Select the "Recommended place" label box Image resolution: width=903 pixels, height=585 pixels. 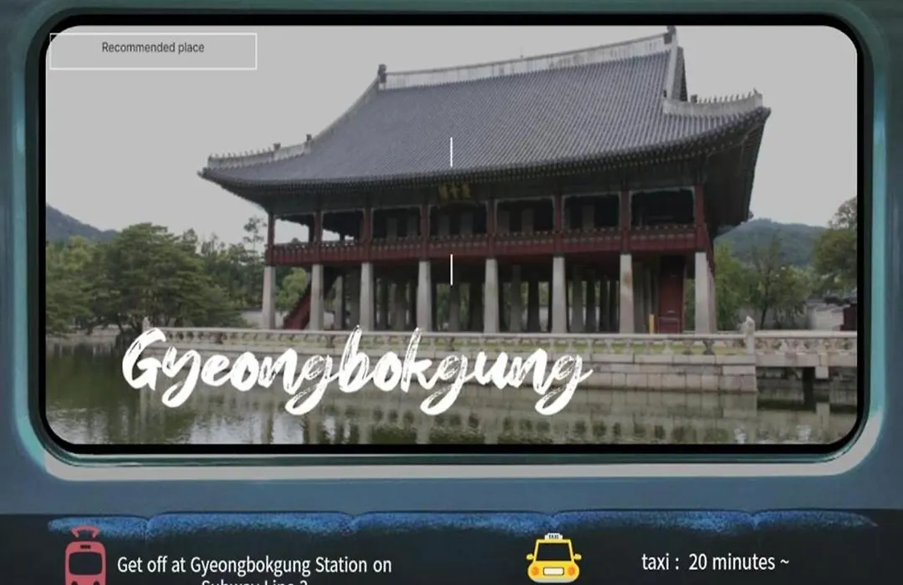pyautogui.click(x=153, y=50)
